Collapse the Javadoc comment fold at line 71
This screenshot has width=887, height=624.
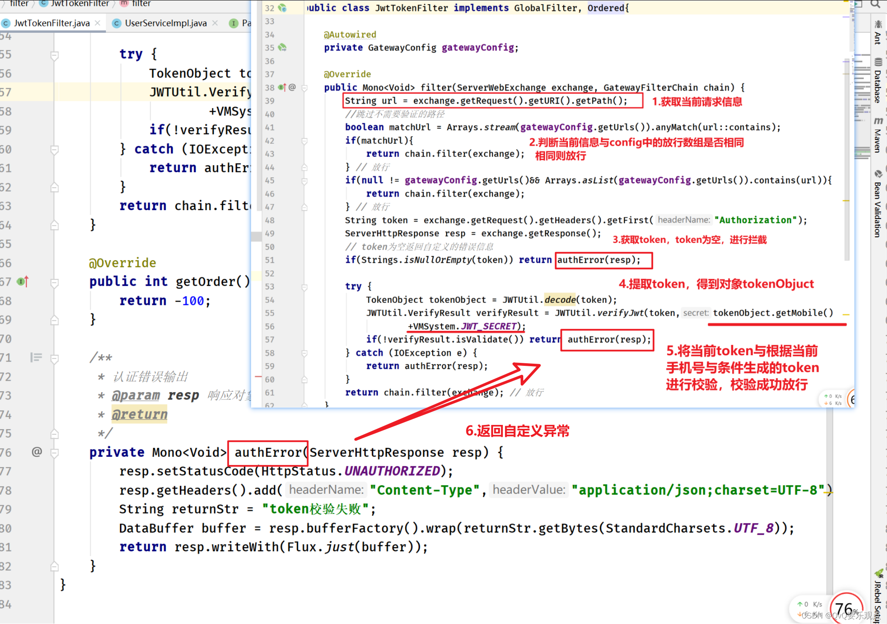(54, 359)
